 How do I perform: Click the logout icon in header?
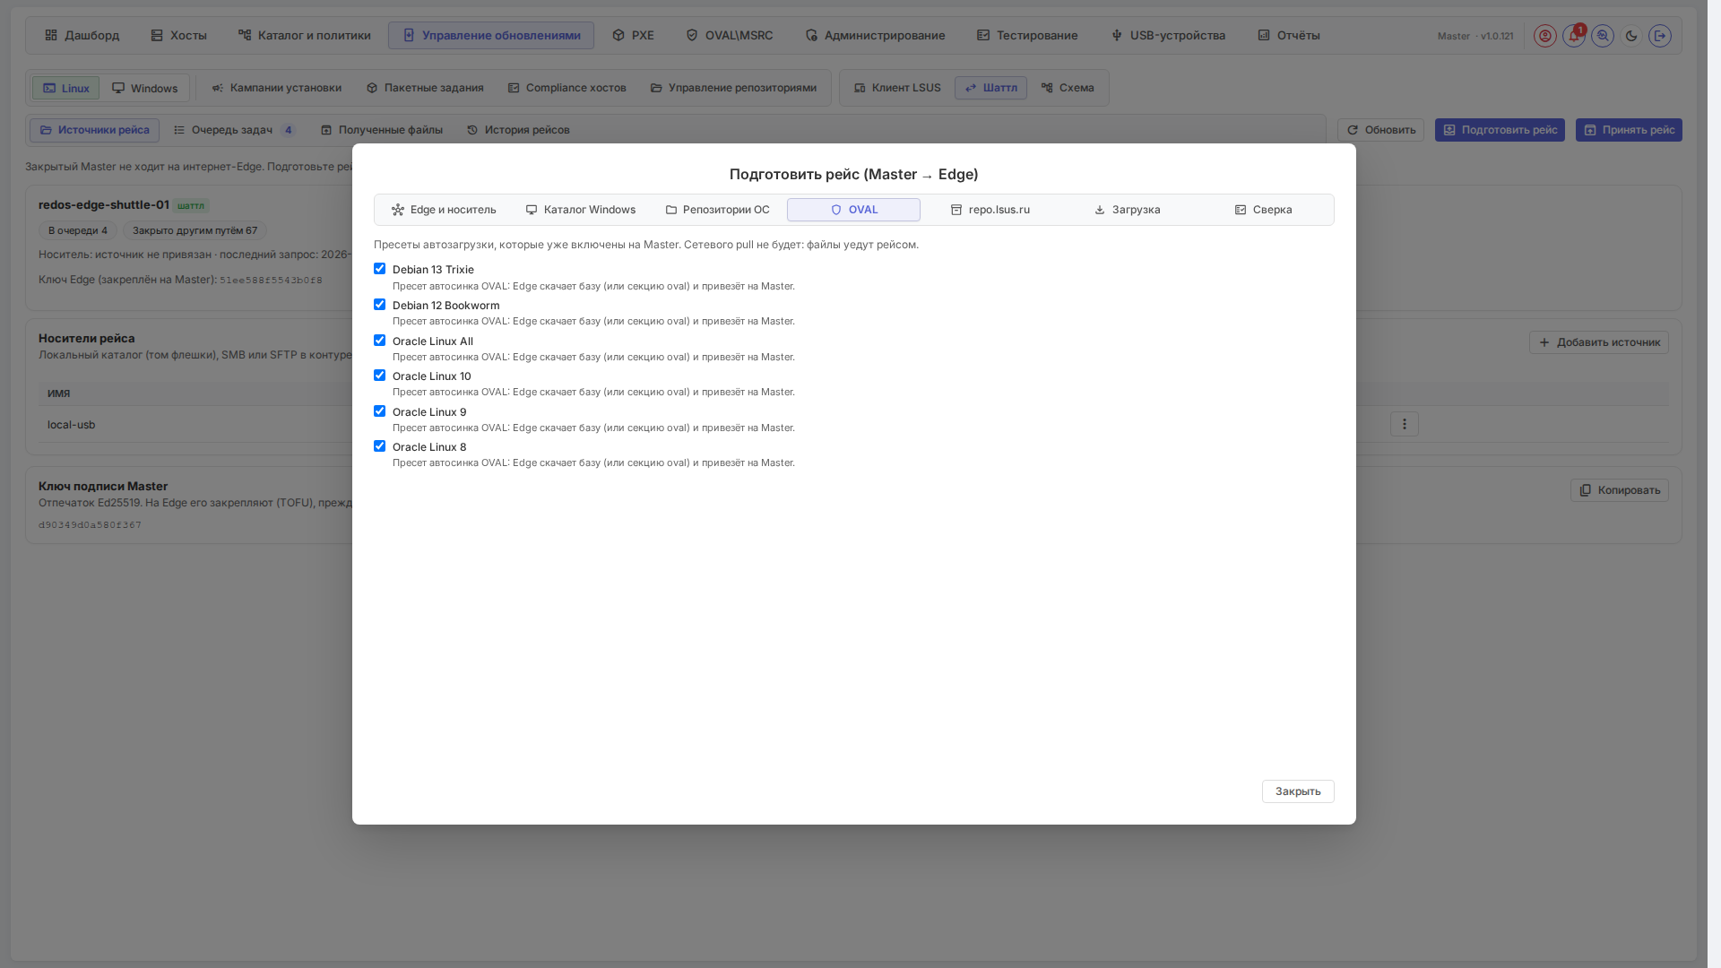click(1660, 36)
